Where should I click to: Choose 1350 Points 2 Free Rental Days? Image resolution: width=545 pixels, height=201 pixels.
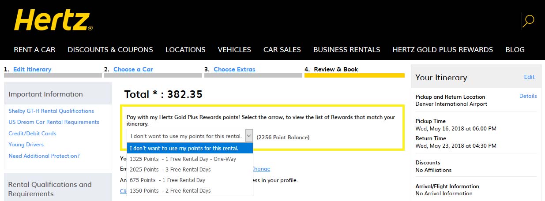pos(190,190)
